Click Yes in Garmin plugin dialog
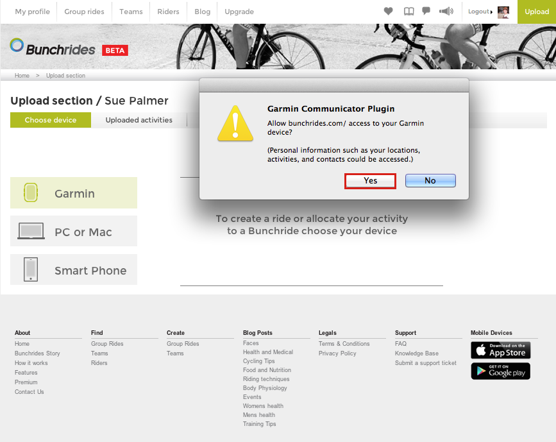 (370, 180)
